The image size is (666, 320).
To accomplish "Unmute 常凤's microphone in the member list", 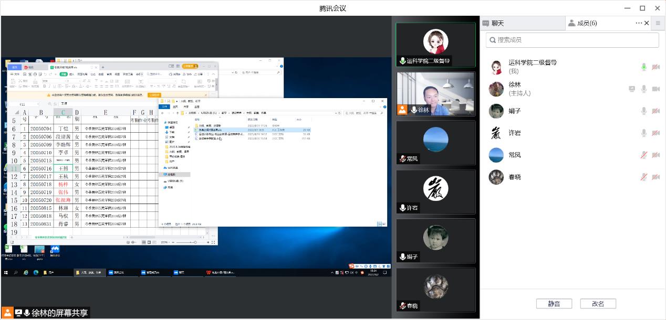I will click(644, 155).
